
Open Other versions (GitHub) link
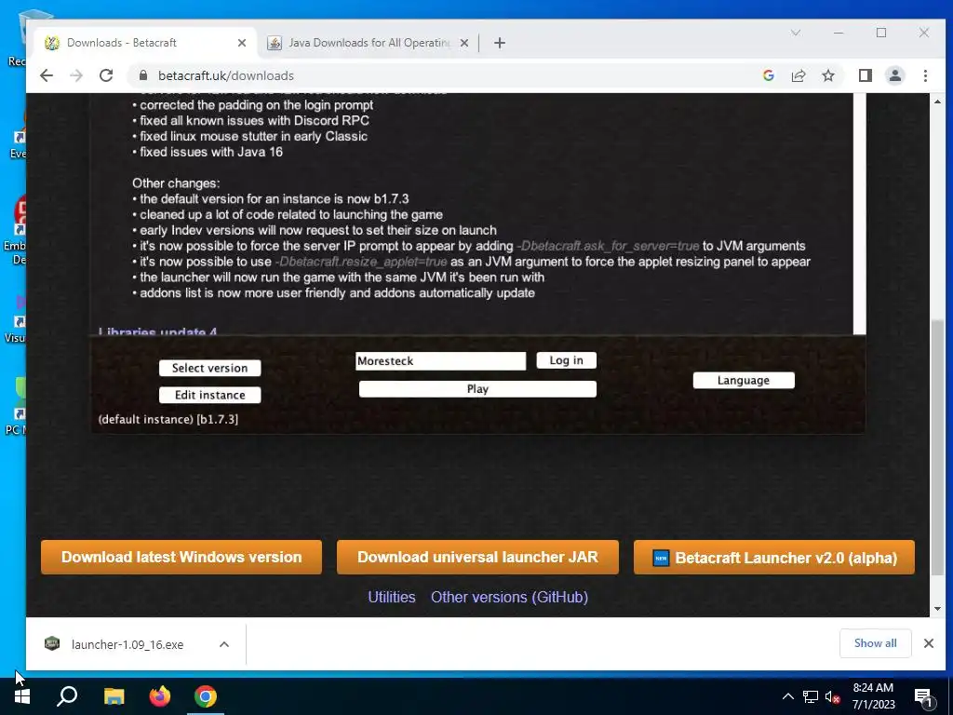coord(509,597)
